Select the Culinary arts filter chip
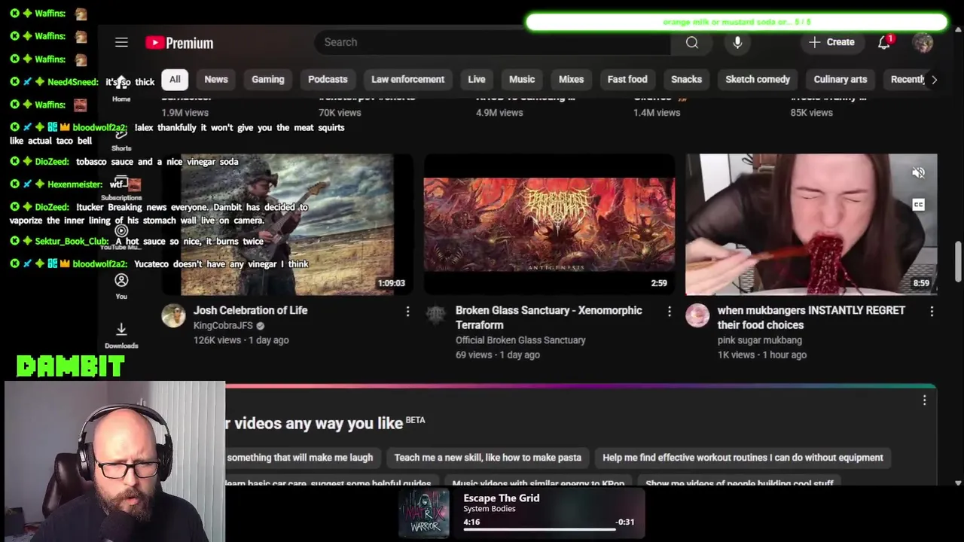The width and height of the screenshot is (964, 542). (840, 79)
